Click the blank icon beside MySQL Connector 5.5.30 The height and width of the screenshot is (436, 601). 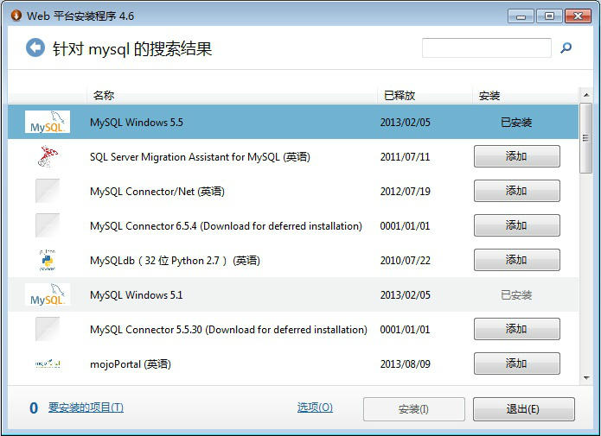click(48, 329)
